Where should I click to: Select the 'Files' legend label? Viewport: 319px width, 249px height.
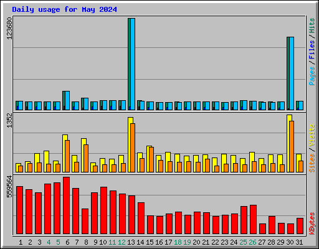pyautogui.click(x=312, y=49)
